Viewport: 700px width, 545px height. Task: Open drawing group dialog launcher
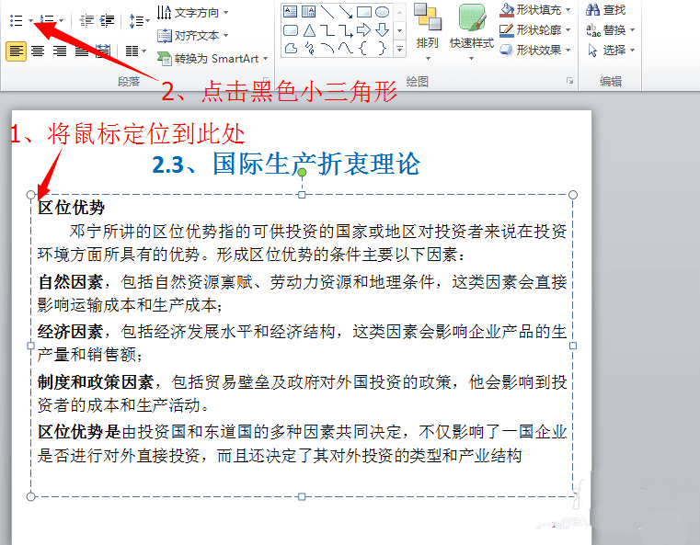pos(569,80)
